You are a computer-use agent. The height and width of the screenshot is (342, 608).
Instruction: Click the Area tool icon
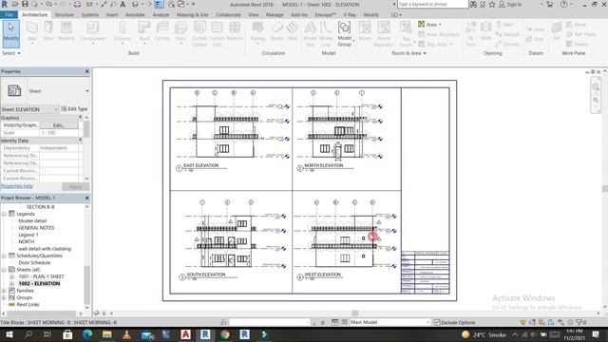(422, 25)
